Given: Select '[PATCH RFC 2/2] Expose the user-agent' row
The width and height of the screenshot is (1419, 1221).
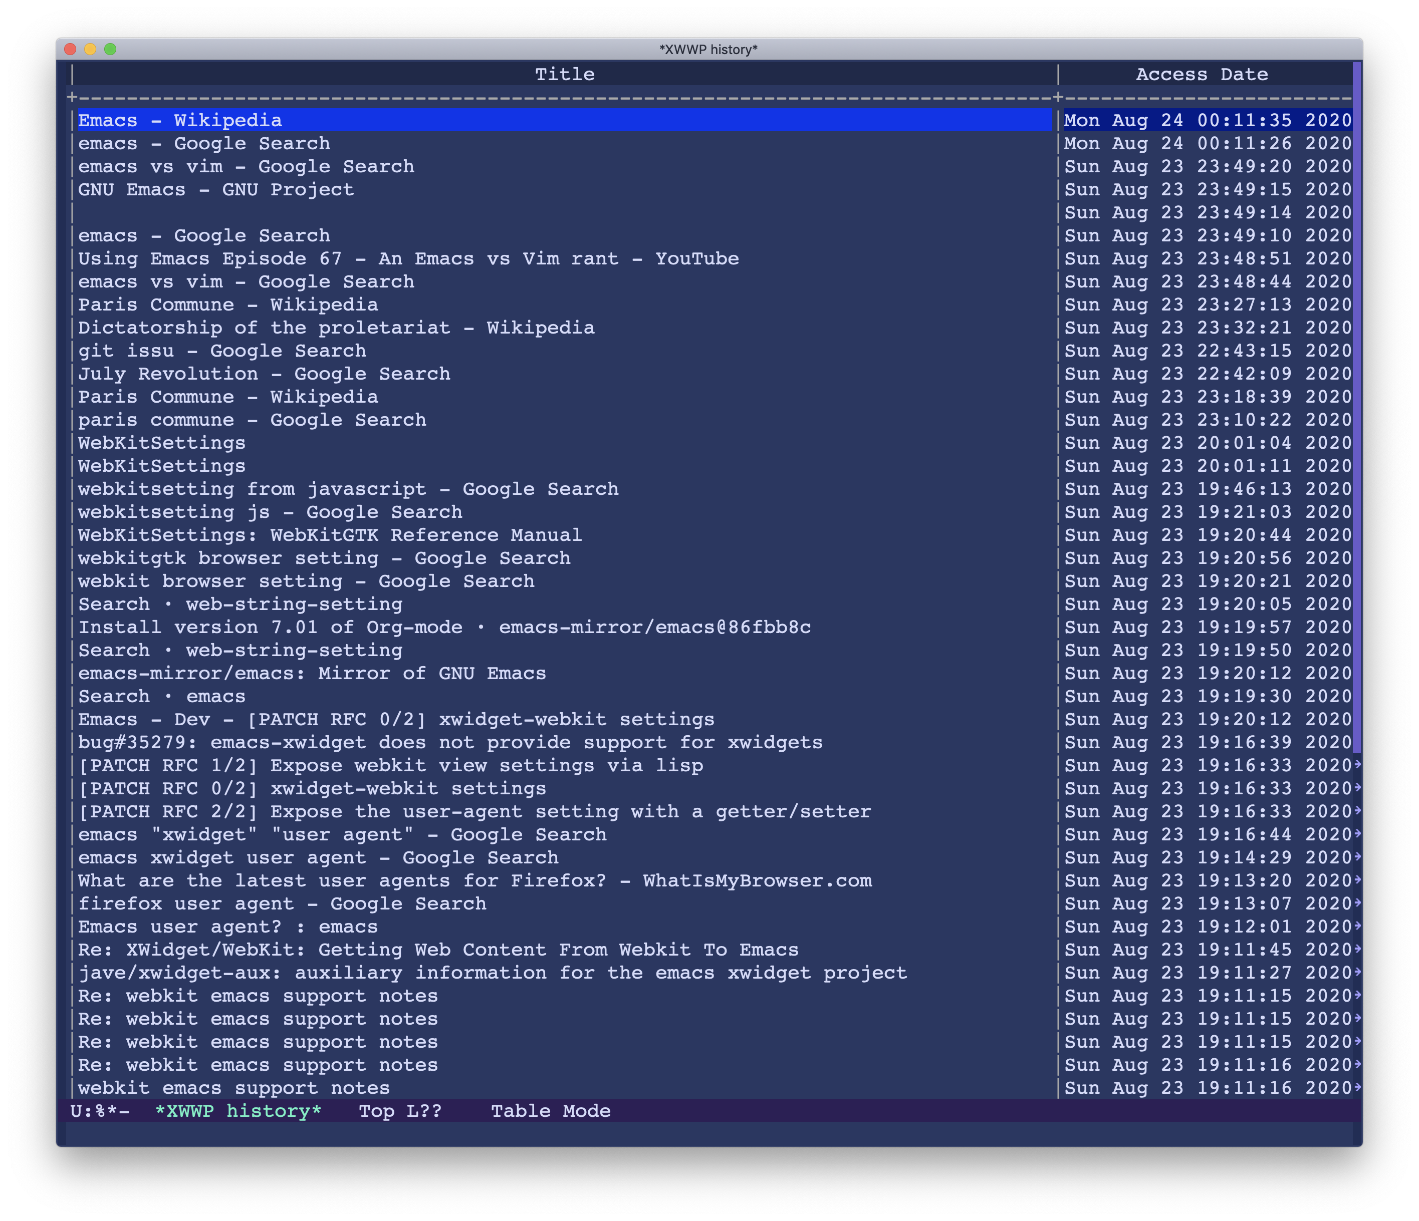Looking at the screenshot, I should (474, 812).
